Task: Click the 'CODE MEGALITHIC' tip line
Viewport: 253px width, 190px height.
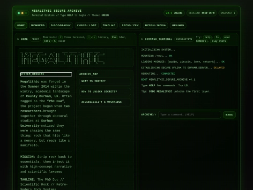Action: click(176, 91)
